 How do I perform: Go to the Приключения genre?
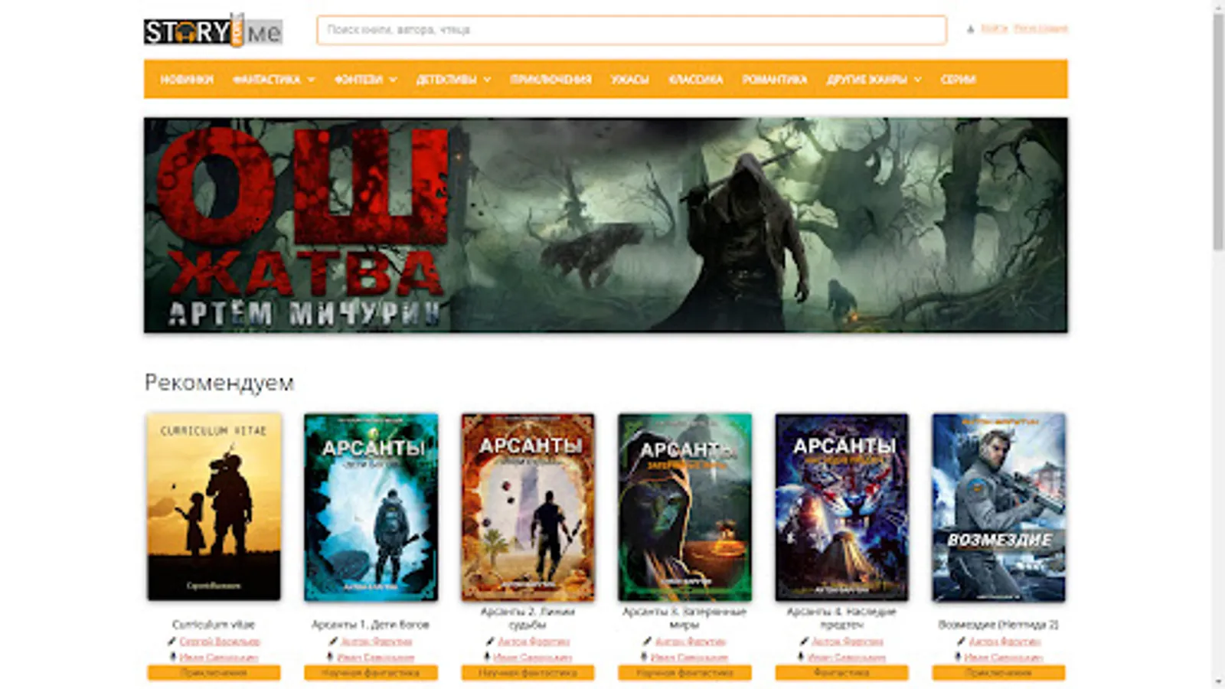click(551, 80)
